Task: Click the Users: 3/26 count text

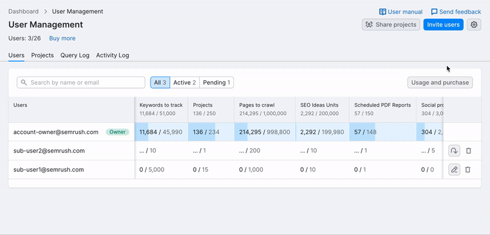Action: 24,39
